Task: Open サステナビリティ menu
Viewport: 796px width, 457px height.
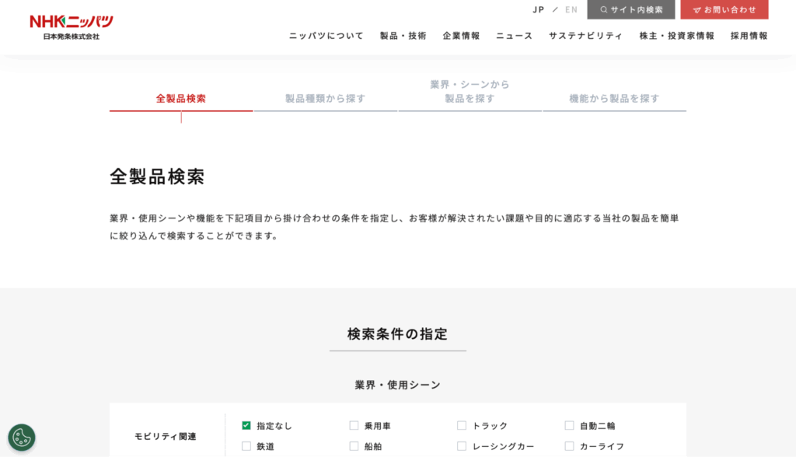Action: [585, 36]
